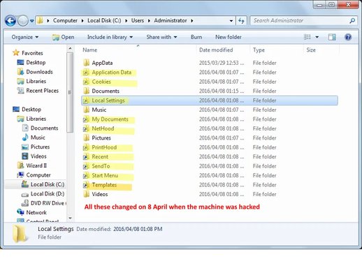Select Computer in the address breadcrumb
Image resolution: width=362 pixels, height=268 pixels.
coord(65,20)
